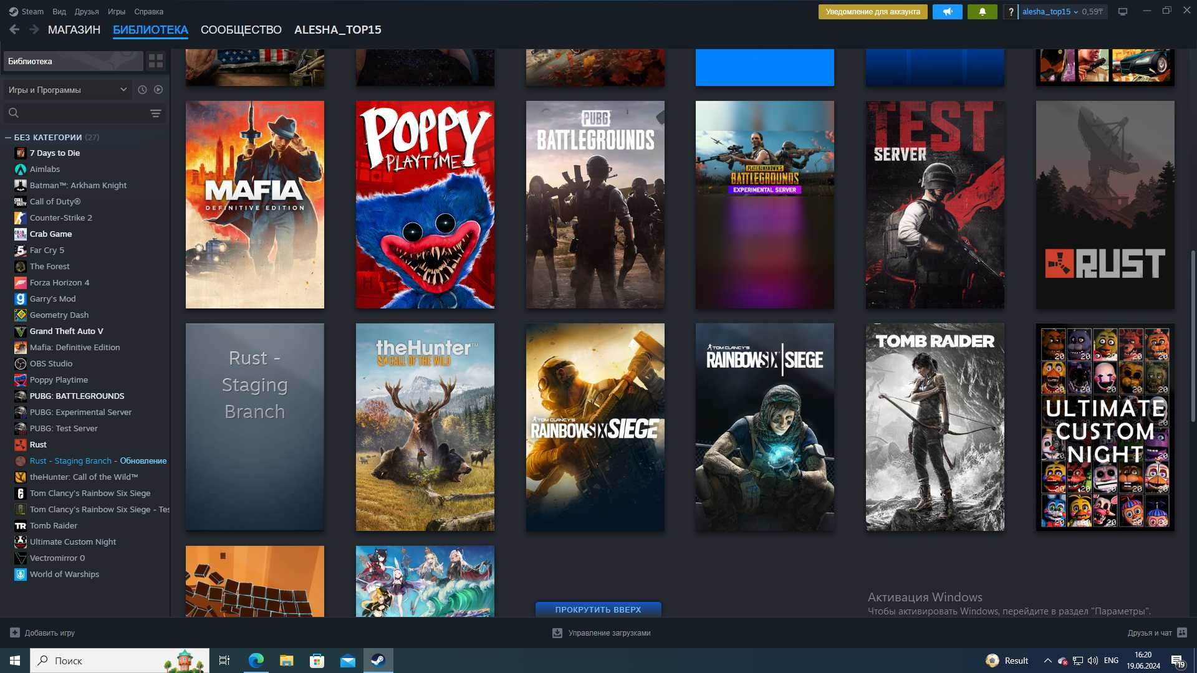The image size is (1197, 673).
Task: Open Microsoft Store in taskbar
Action: 317,661
